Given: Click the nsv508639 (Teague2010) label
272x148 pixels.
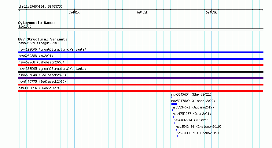Looking at the screenshot, I should [x=39, y=43].
